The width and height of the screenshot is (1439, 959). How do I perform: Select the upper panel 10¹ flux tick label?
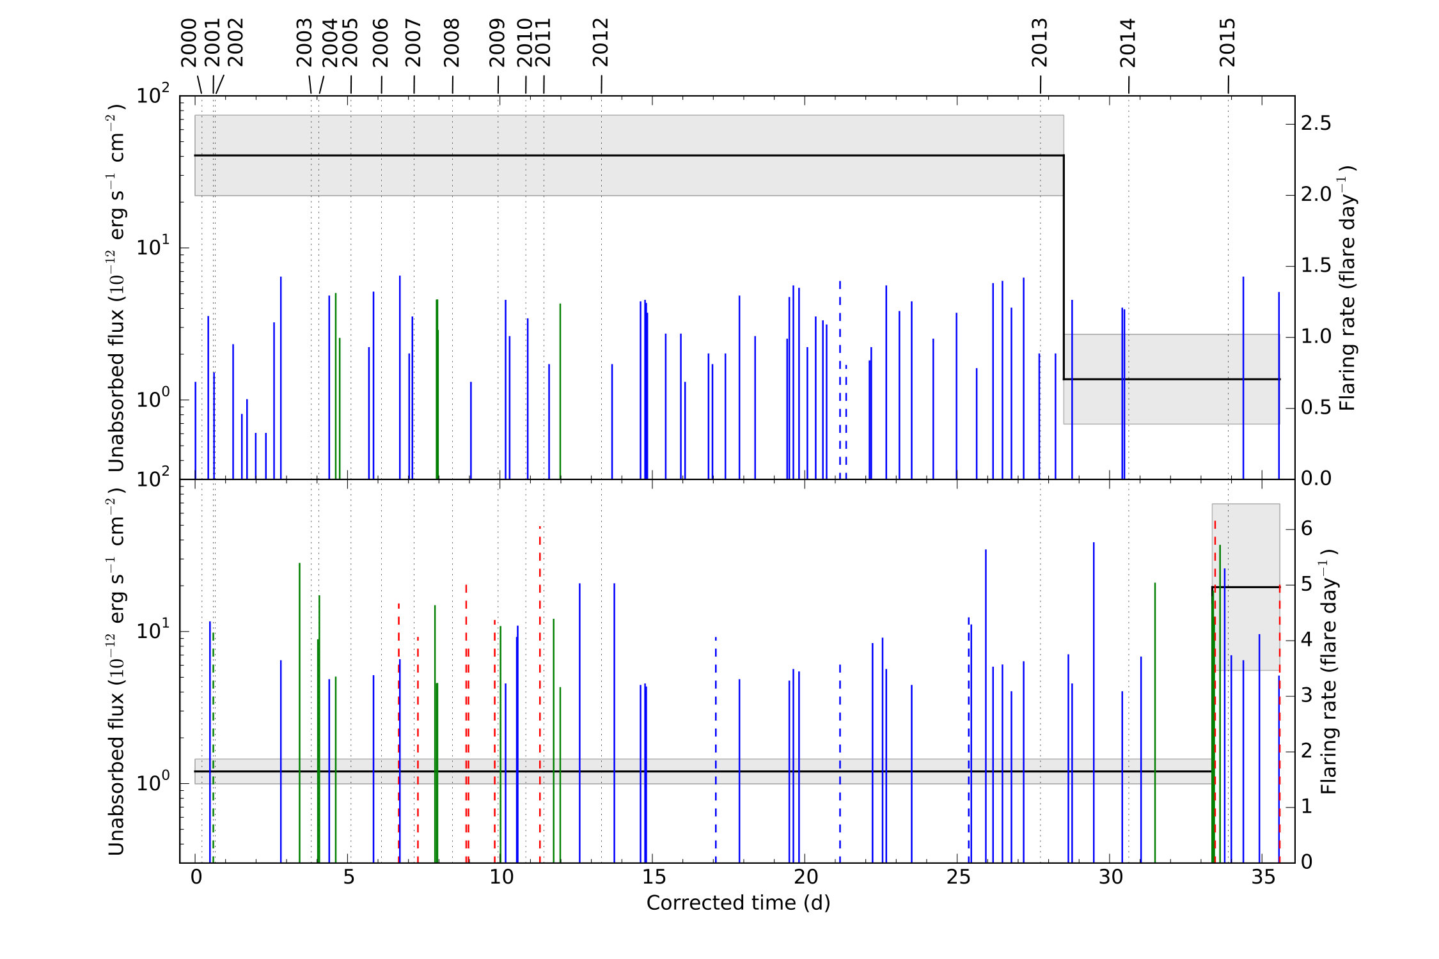coord(154,247)
